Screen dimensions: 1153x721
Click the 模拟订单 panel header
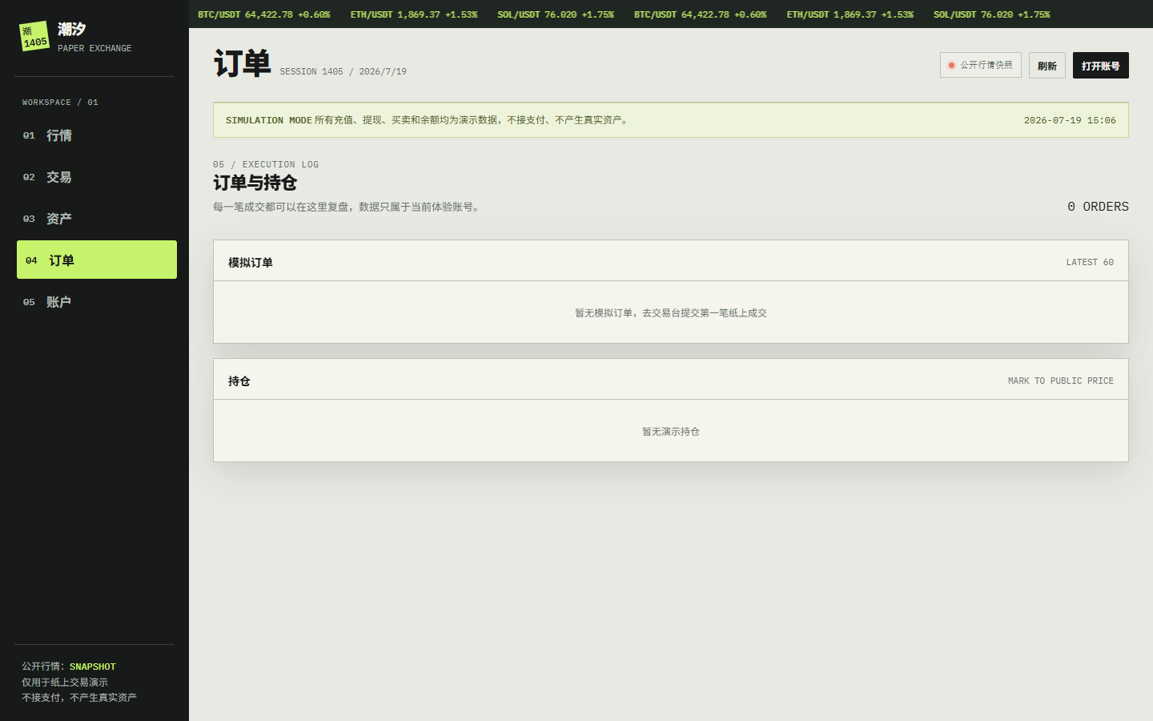(x=671, y=261)
